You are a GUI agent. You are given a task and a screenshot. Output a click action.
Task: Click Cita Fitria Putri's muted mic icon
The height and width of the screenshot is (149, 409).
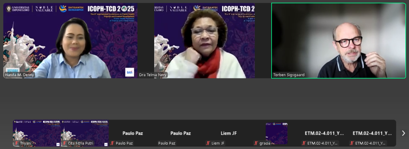[64, 143]
